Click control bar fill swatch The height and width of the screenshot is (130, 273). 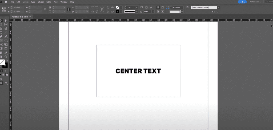(x=118, y=7)
